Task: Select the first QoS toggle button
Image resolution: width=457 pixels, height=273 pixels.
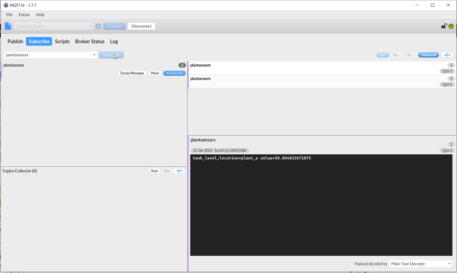Action: [383, 55]
